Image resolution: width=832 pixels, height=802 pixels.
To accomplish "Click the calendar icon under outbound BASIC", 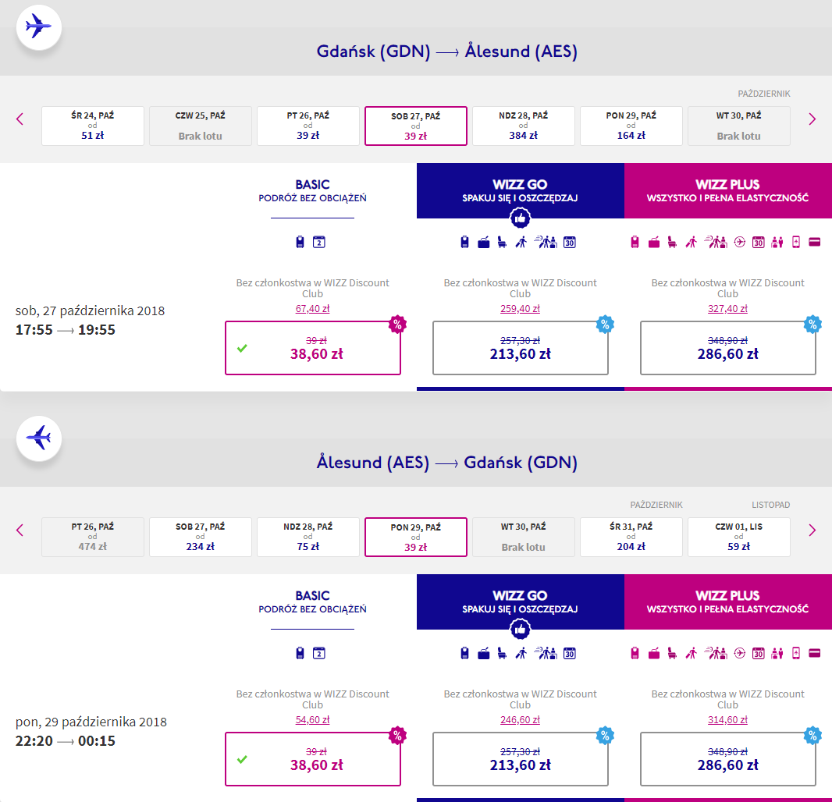I will pyautogui.click(x=319, y=243).
